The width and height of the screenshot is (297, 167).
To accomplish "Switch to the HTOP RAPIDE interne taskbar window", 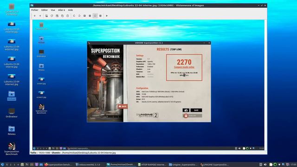I will tap(152, 165).
